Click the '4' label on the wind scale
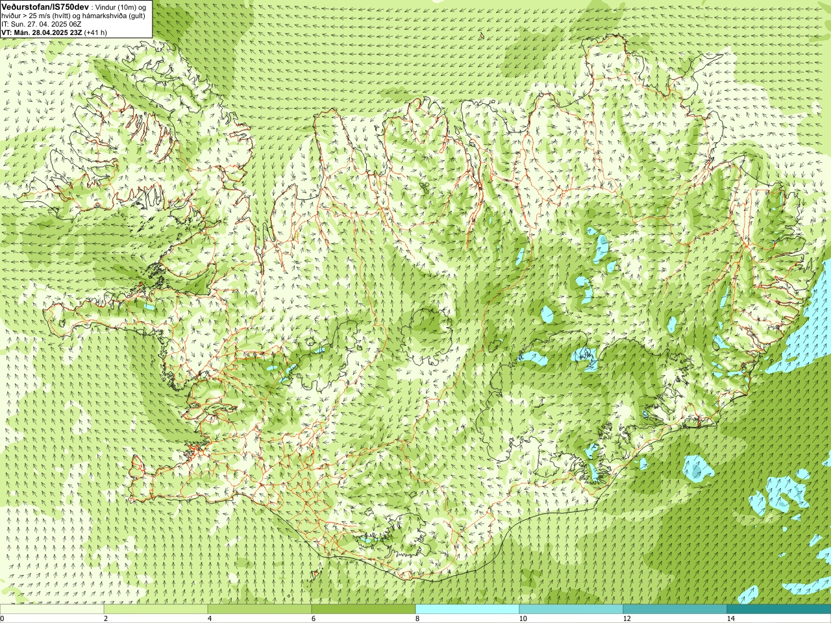 tap(210, 618)
